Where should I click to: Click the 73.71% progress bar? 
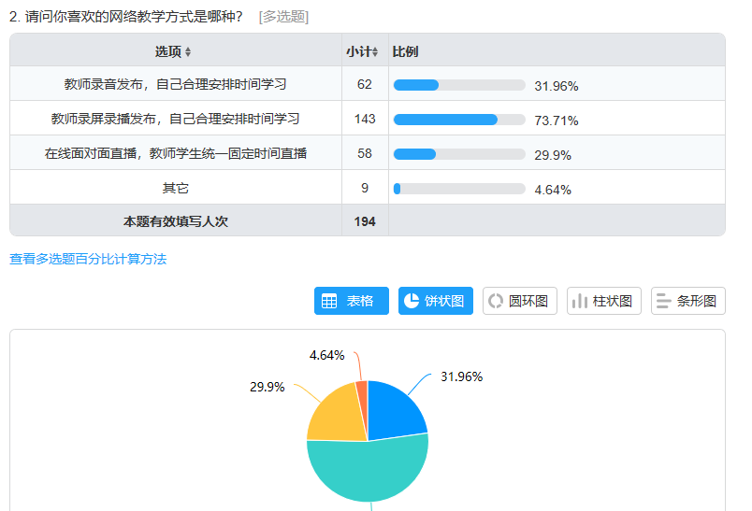tap(459, 120)
